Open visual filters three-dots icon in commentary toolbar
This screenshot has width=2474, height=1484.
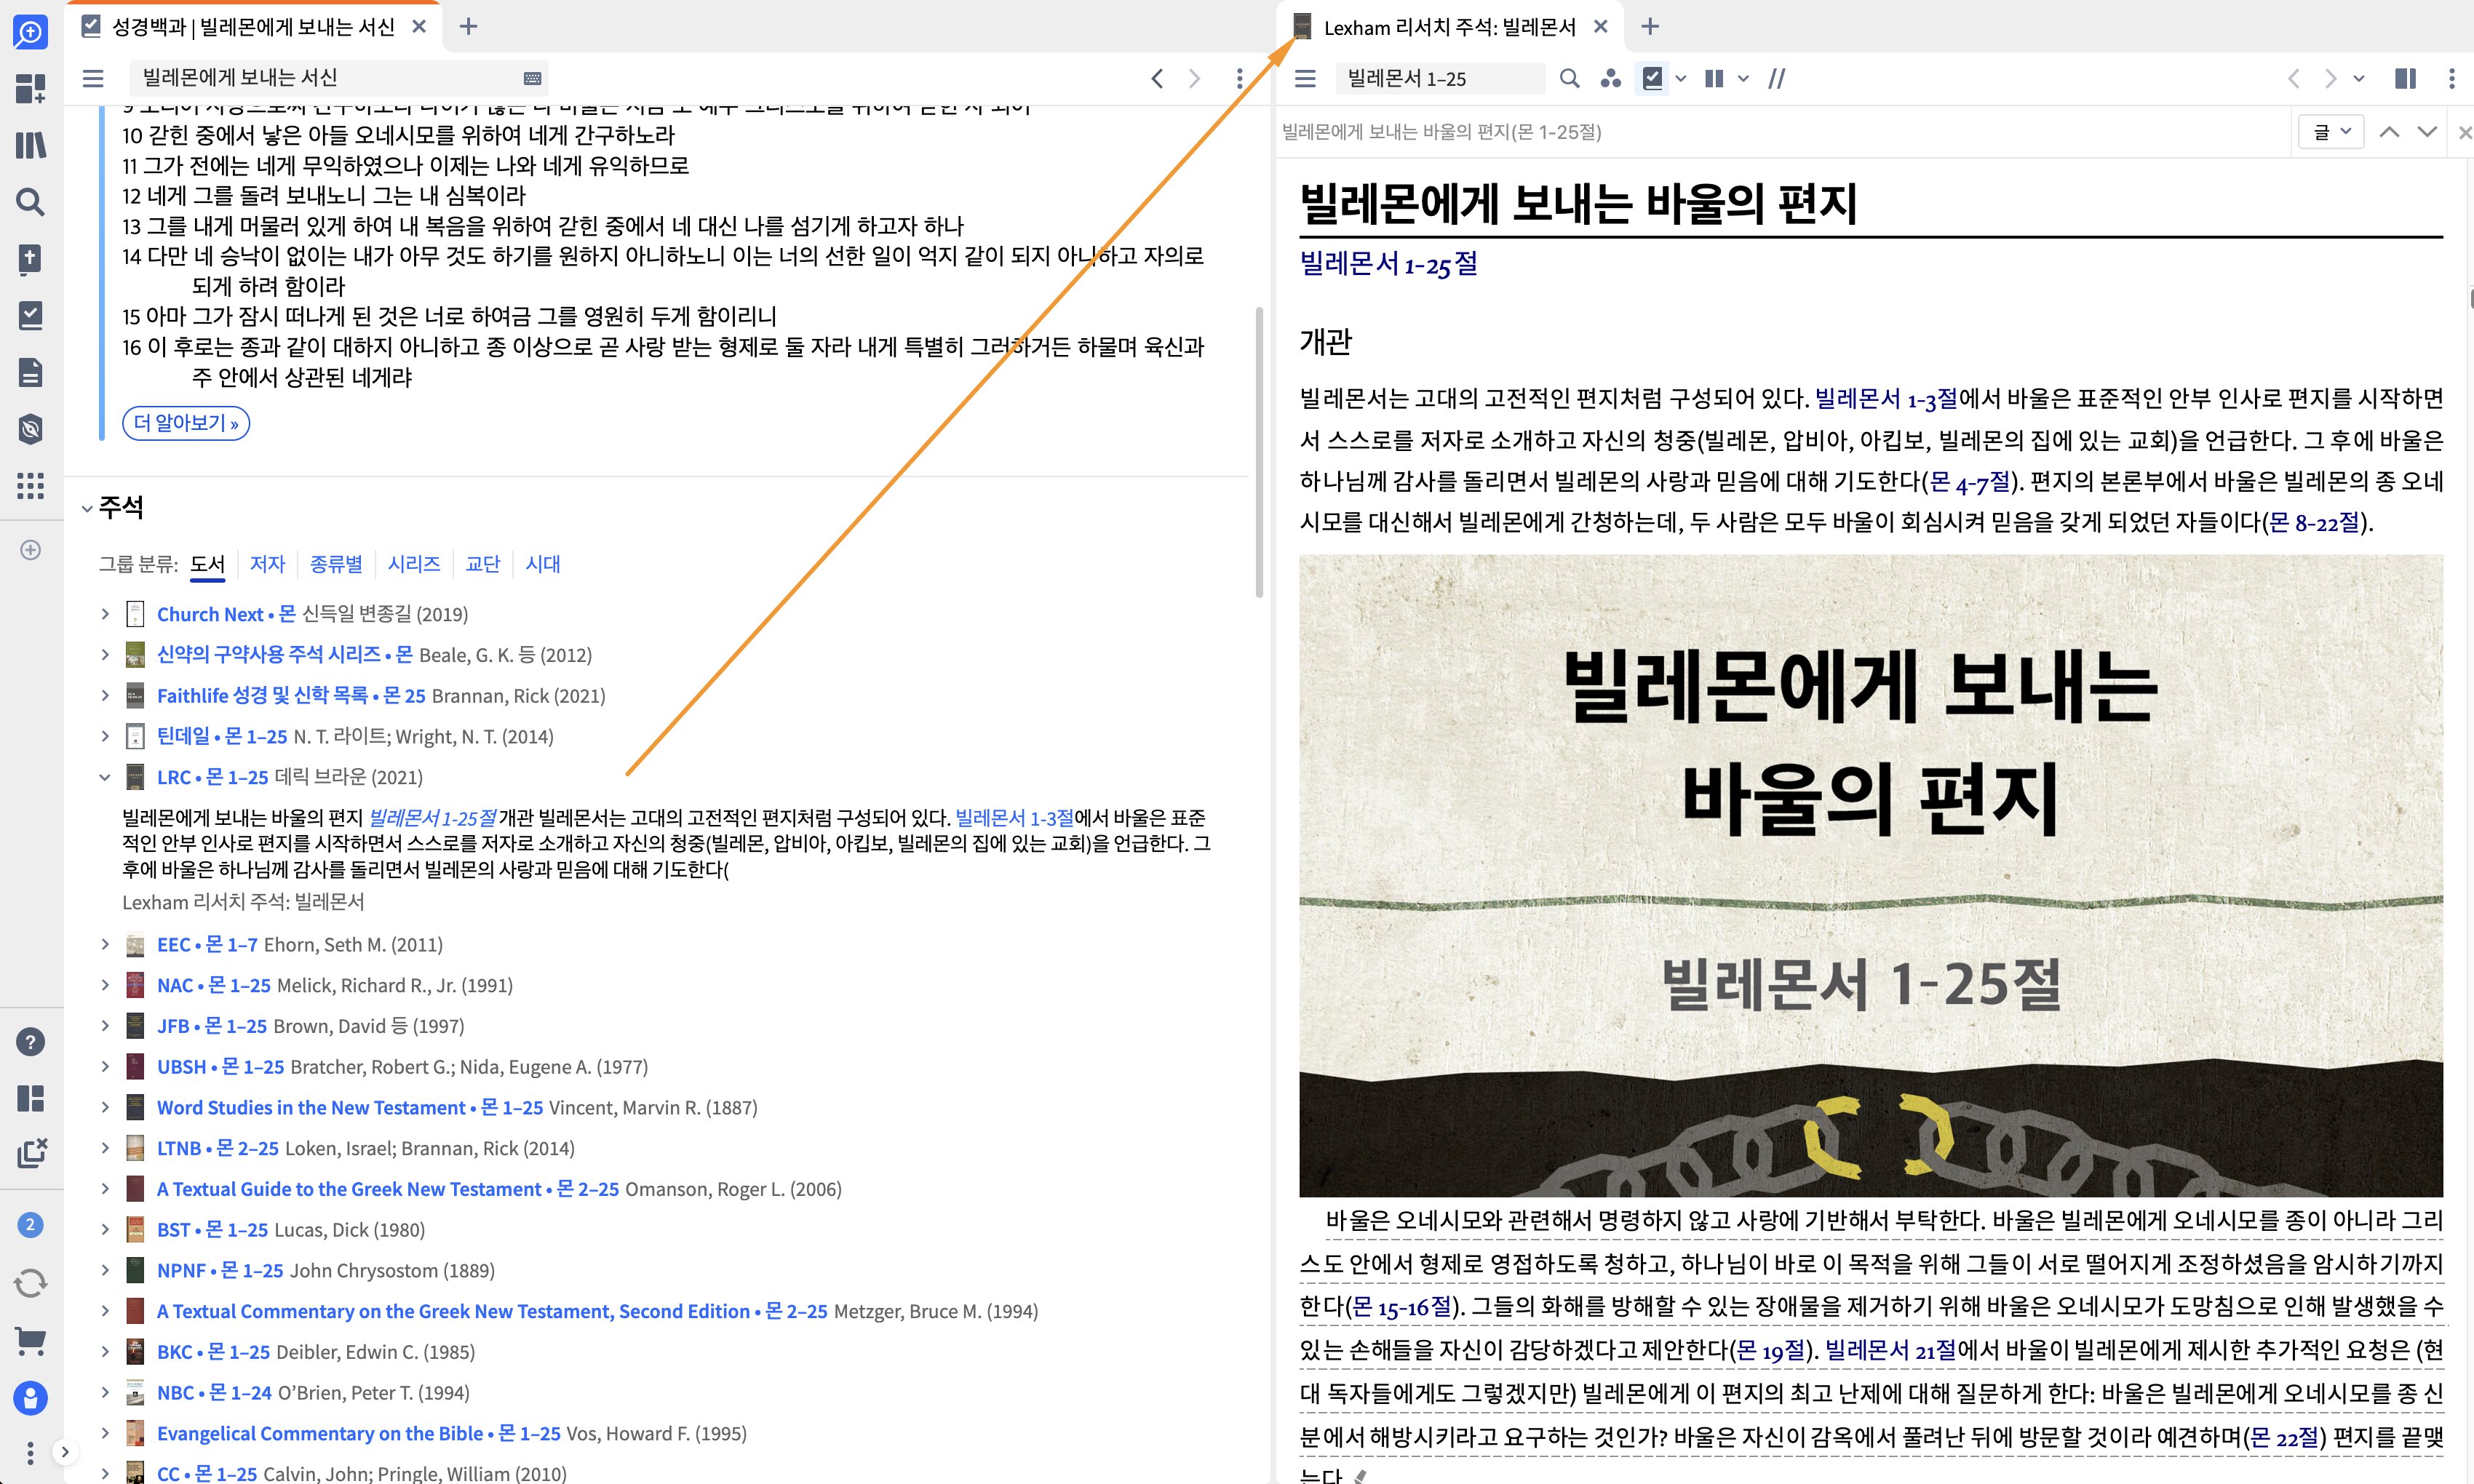(x=1610, y=78)
